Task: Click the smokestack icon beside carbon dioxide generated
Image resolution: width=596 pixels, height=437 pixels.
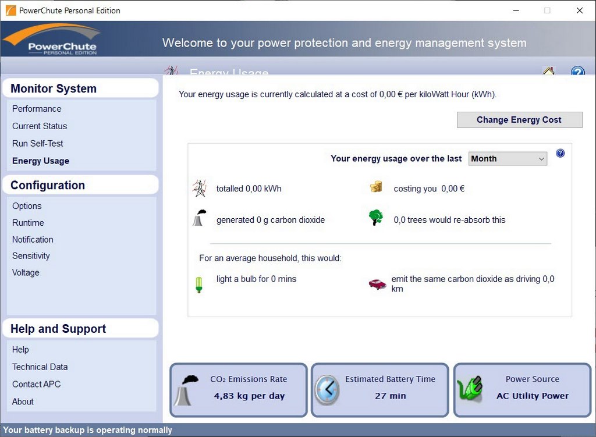Action: 199,218
